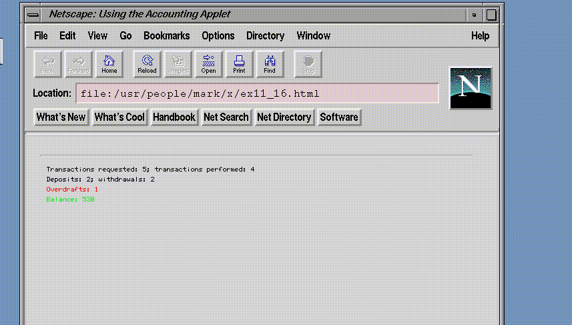
Task: Click the Find binoculars icon
Action: [270, 64]
